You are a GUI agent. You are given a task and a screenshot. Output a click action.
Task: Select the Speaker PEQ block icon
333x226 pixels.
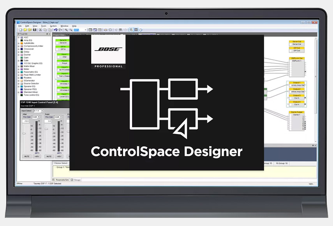(x=22, y=89)
